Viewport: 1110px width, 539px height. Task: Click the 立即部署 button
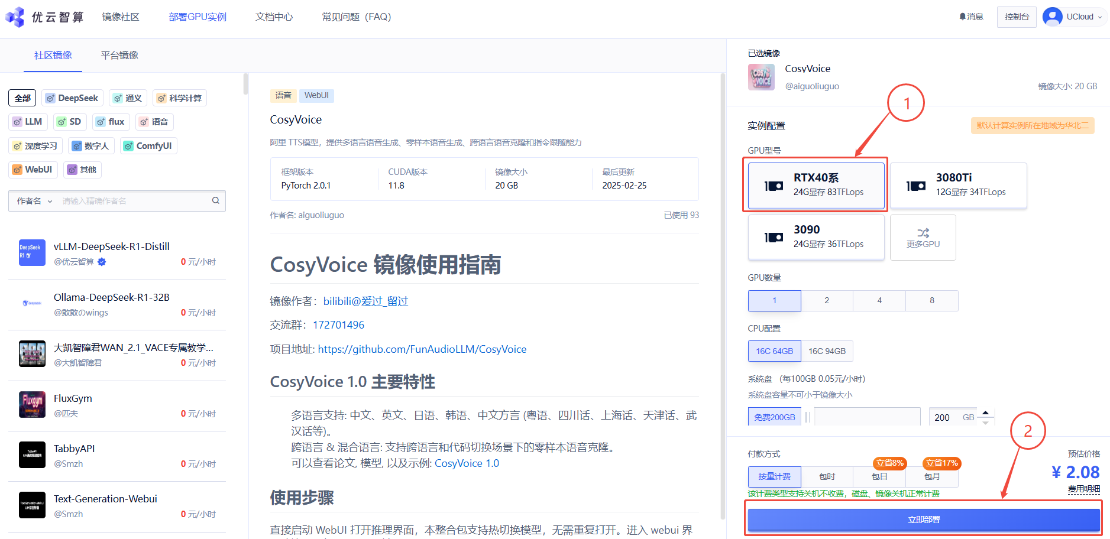click(x=924, y=519)
